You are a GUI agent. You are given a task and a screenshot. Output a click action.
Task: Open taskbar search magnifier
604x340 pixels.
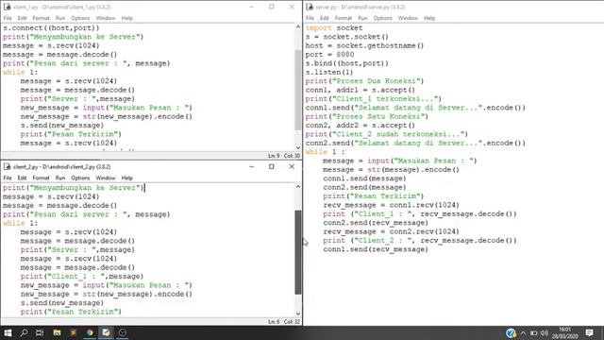coord(24,332)
